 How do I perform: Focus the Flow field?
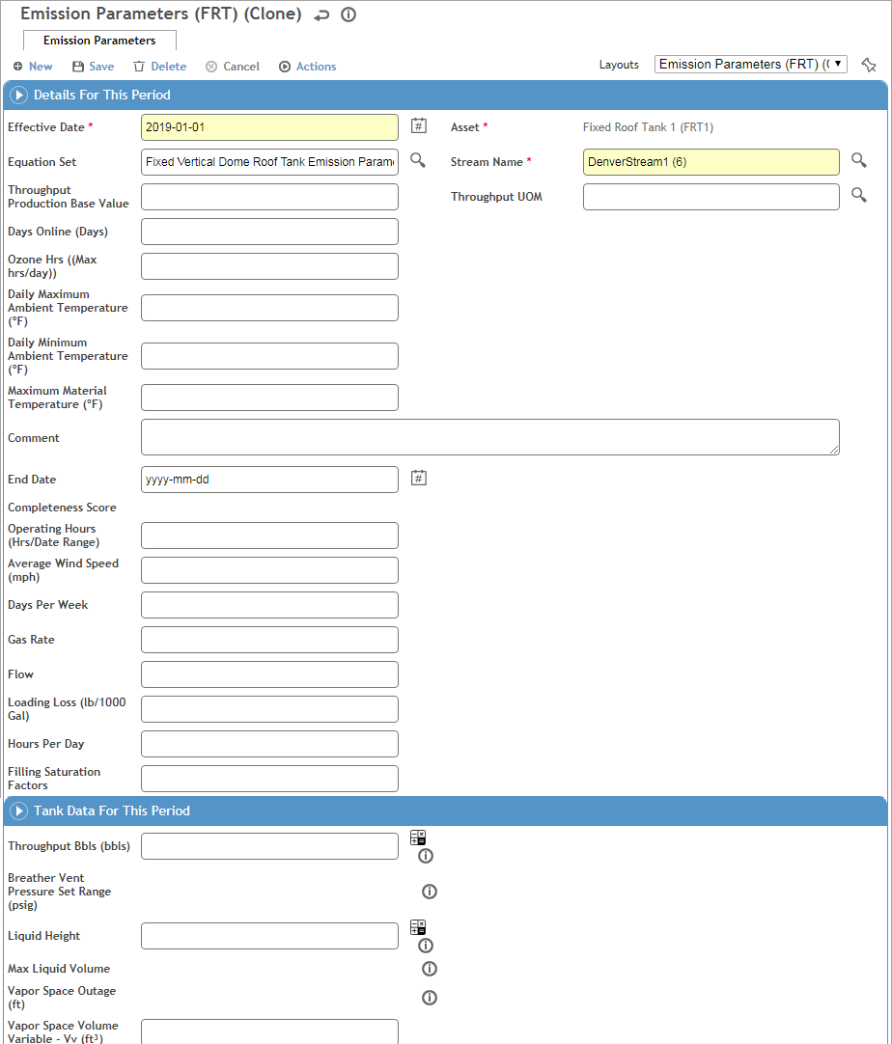tap(269, 674)
